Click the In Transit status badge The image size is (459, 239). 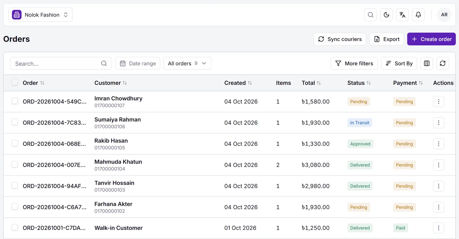pos(359,123)
